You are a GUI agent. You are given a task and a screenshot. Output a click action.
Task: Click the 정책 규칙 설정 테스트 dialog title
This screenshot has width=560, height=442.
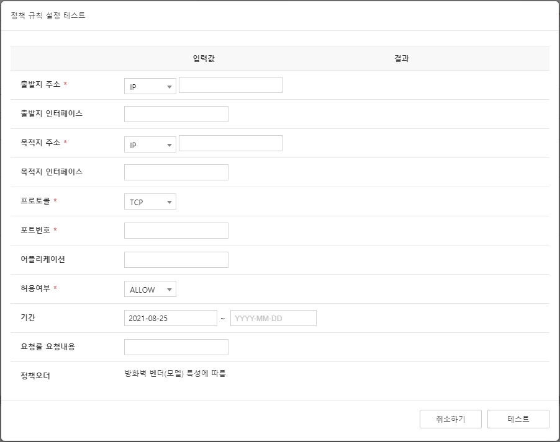click(48, 15)
